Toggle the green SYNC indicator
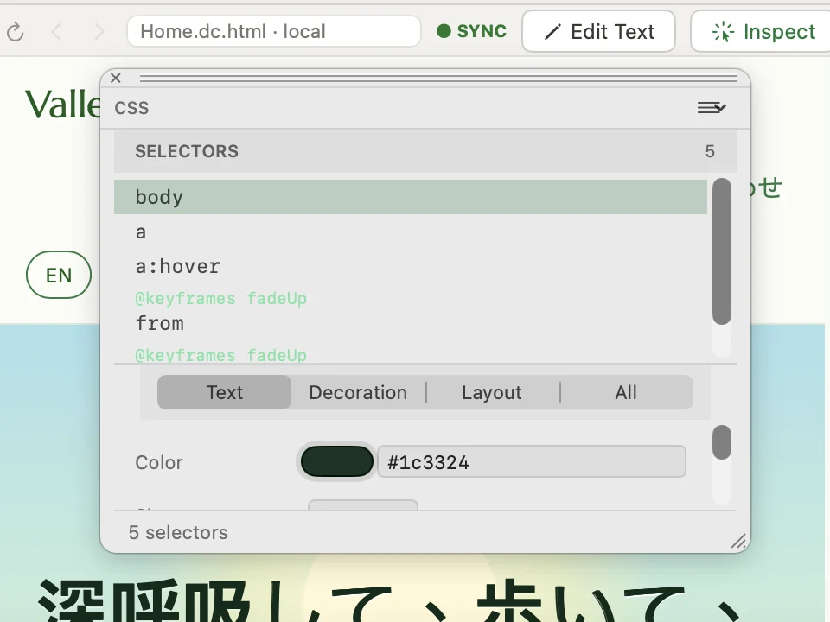The image size is (830, 622). pyautogui.click(x=472, y=31)
